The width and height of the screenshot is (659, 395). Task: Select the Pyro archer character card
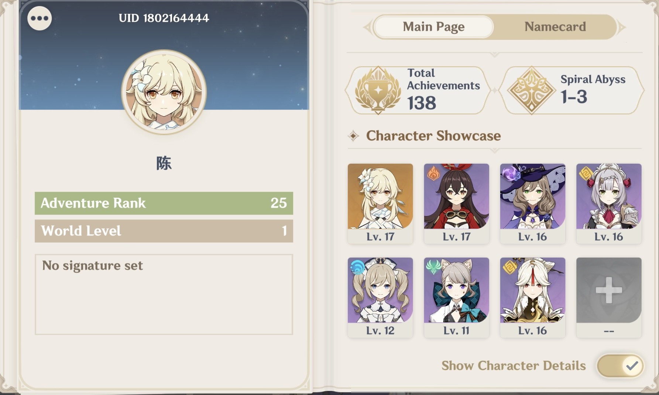point(456,204)
